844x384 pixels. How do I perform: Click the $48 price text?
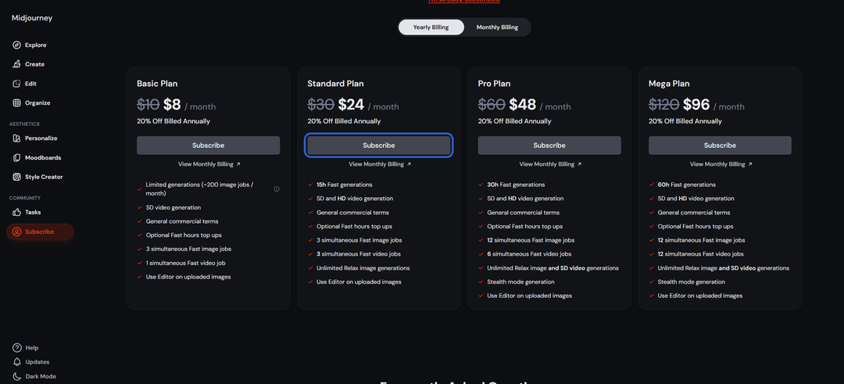522,105
